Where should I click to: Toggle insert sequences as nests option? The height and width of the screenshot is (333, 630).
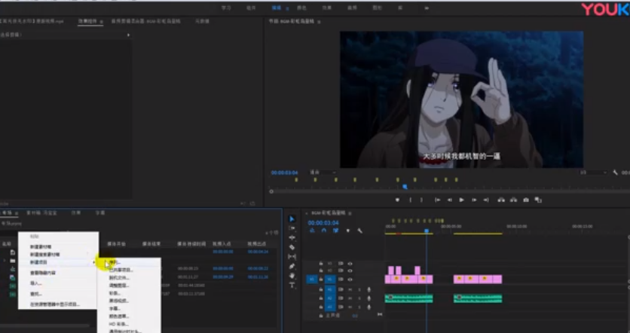(312, 231)
